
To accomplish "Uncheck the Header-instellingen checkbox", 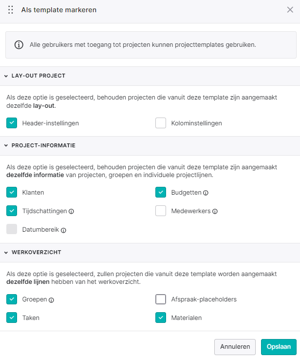I will tap(12, 123).
